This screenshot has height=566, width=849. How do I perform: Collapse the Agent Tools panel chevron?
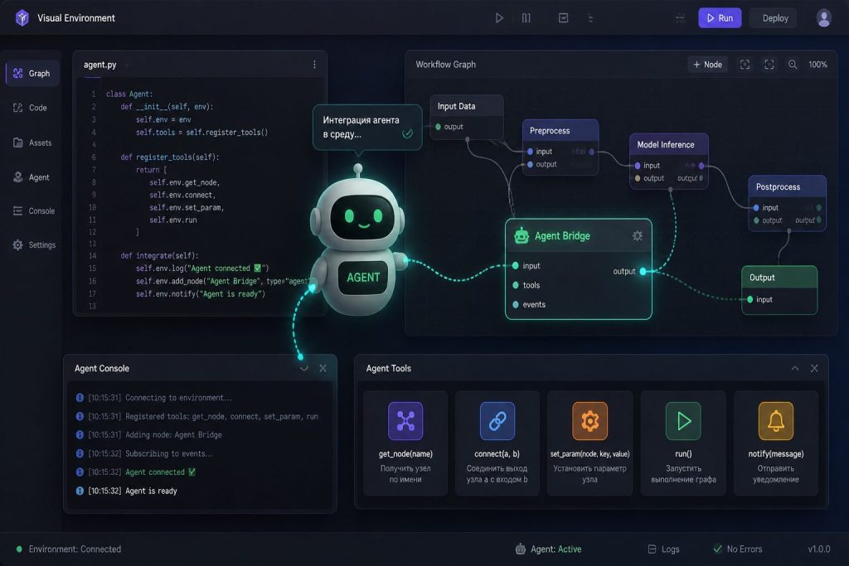click(x=795, y=369)
